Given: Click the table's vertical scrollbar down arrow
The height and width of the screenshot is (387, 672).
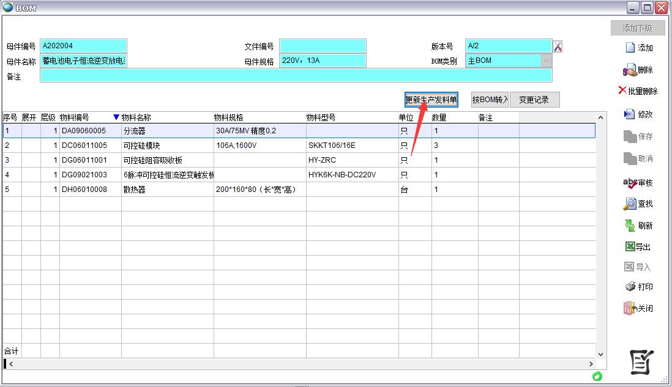Looking at the screenshot, I should pyautogui.click(x=600, y=353).
